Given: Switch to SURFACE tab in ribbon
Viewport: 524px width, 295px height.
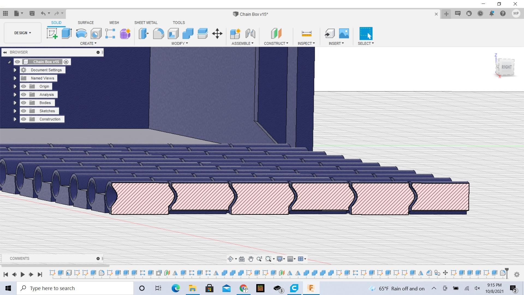Looking at the screenshot, I should [x=86, y=22].
